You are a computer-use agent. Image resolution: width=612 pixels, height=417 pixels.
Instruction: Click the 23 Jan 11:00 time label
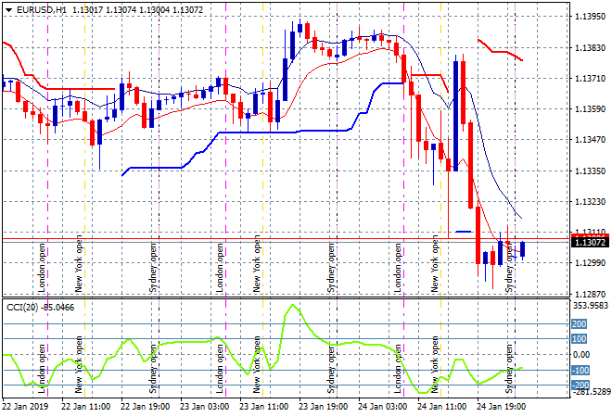pyautogui.click(x=262, y=406)
